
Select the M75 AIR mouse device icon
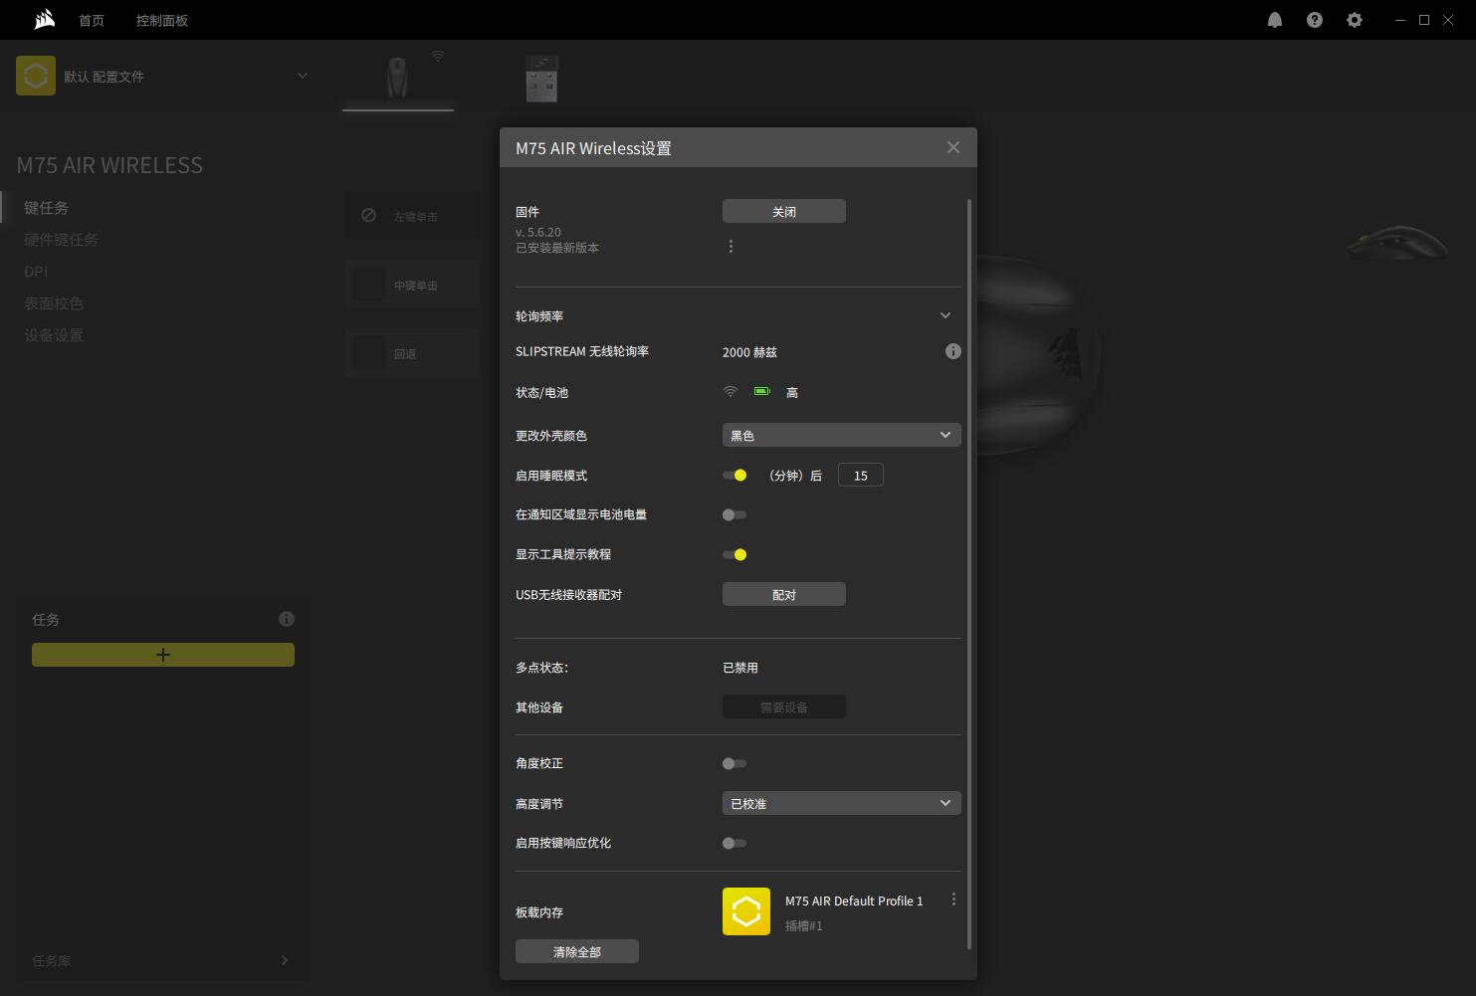[x=397, y=78]
